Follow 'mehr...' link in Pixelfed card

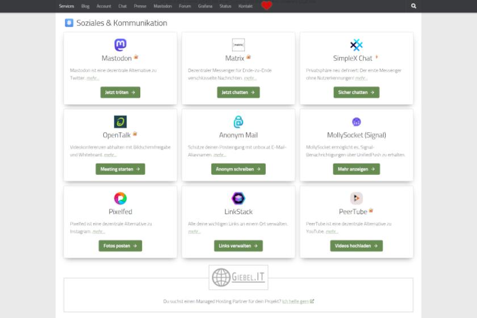pos(99,232)
